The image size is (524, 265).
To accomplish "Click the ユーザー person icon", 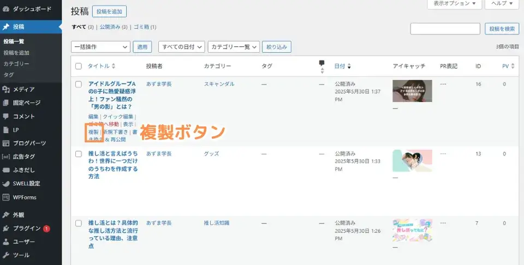I will [5, 242].
